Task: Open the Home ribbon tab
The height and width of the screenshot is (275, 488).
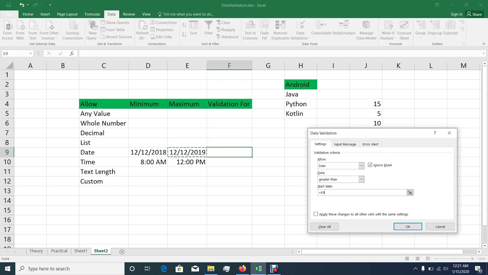Action: pos(28,14)
